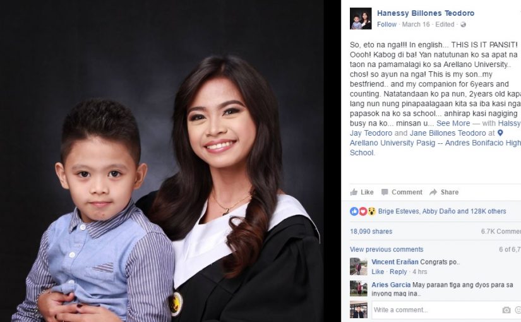Open Jane Billones Teodoro tagged profile
The image size is (521, 322).
pyautogui.click(x=448, y=133)
